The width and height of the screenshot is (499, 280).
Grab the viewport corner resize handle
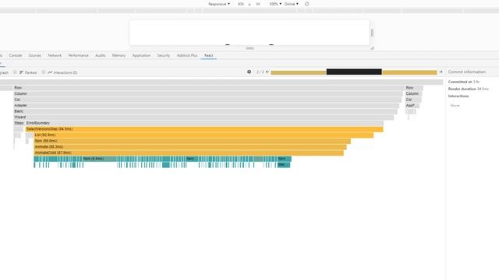point(372,48)
